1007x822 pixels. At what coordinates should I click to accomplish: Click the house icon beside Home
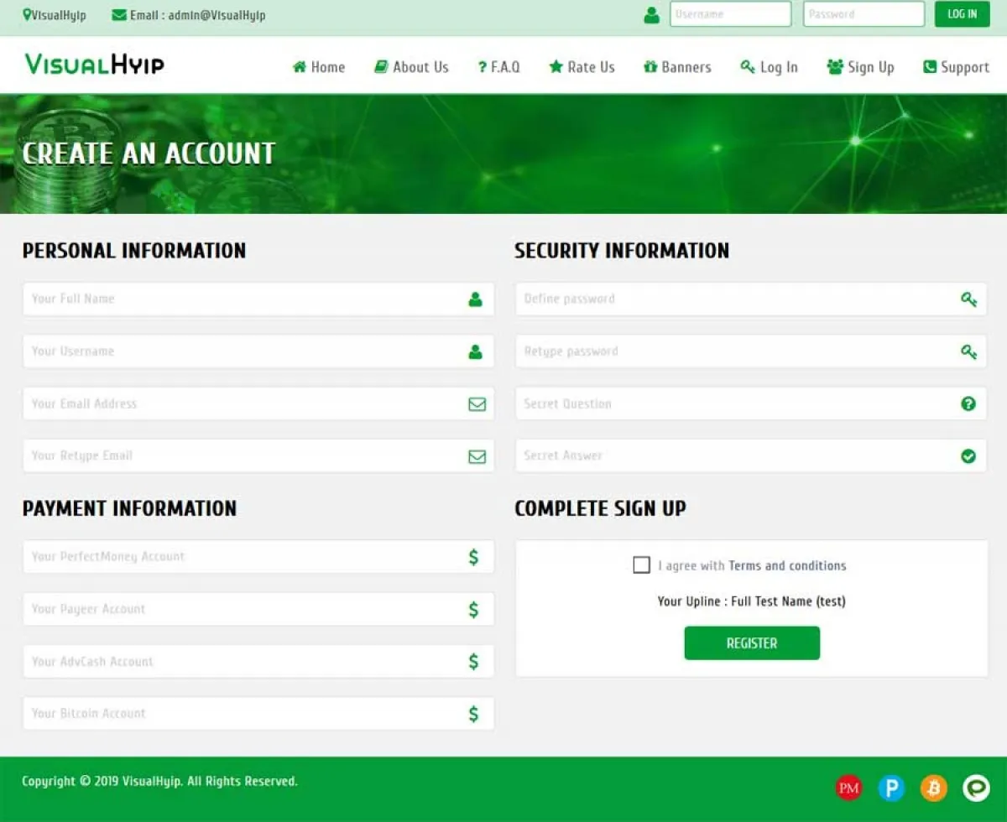click(x=300, y=67)
